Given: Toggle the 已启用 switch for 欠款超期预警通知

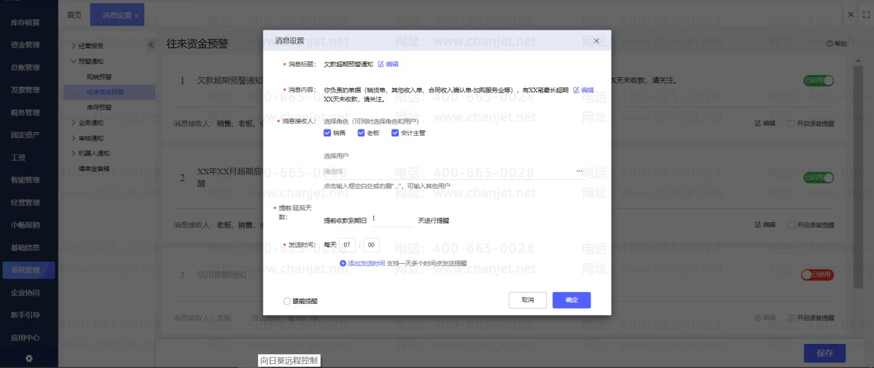Looking at the screenshot, I should pyautogui.click(x=819, y=81).
